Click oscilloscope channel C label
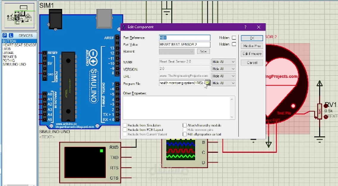The width and height of the screenshot is (338, 186). coord(203,152)
